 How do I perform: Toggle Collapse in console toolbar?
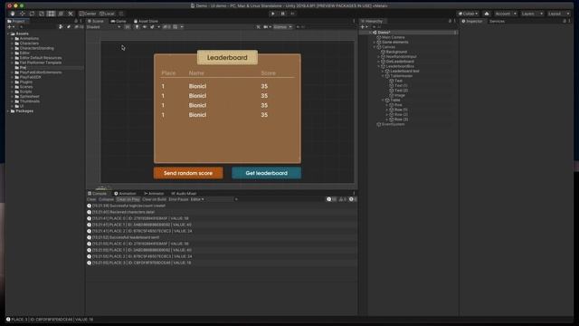click(107, 199)
